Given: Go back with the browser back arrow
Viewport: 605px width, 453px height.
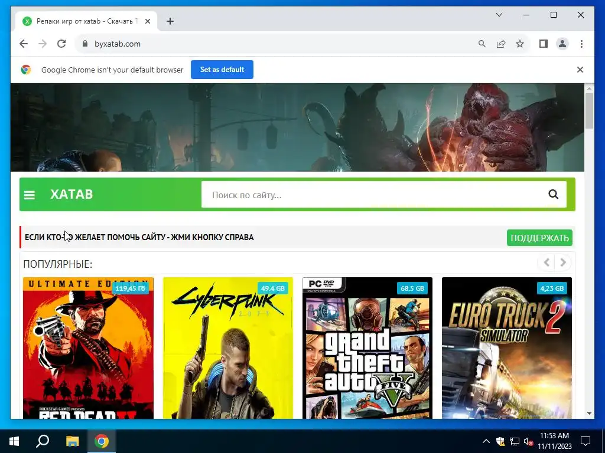Looking at the screenshot, I should pos(24,44).
